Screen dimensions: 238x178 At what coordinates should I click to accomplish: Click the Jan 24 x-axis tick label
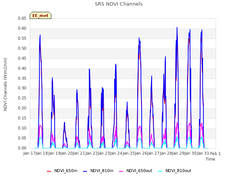(x=116, y=154)
